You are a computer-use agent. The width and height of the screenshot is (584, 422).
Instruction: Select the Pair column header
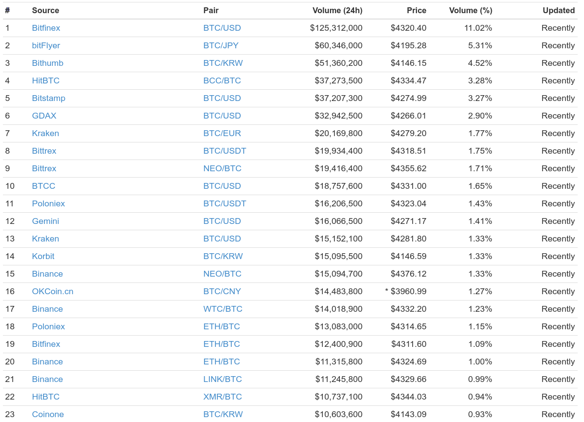(x=211, y=10)
